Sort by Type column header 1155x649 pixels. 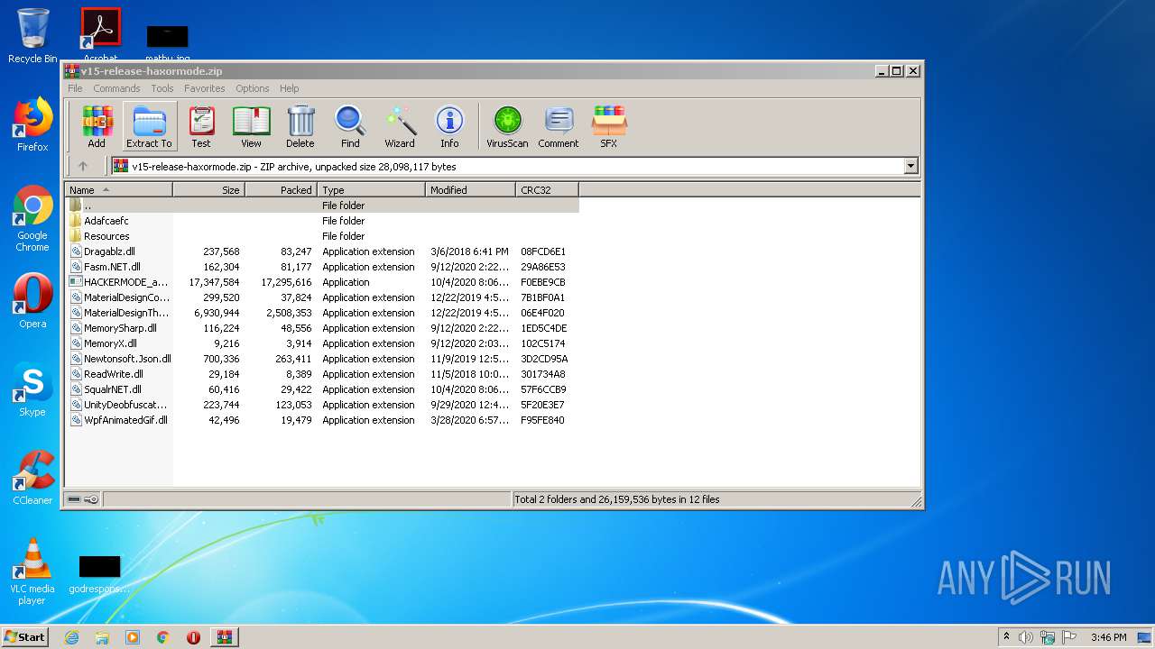point(371,189)
